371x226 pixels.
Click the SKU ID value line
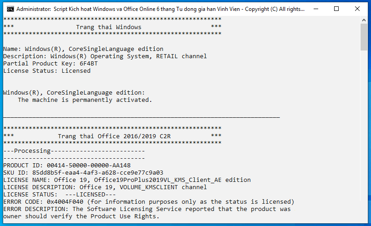[83, 173]
